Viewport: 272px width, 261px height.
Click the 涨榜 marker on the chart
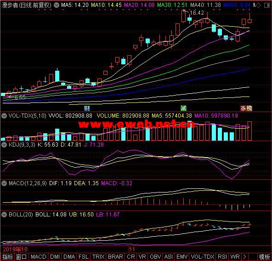pyautogui.click(x=246, y=108)
